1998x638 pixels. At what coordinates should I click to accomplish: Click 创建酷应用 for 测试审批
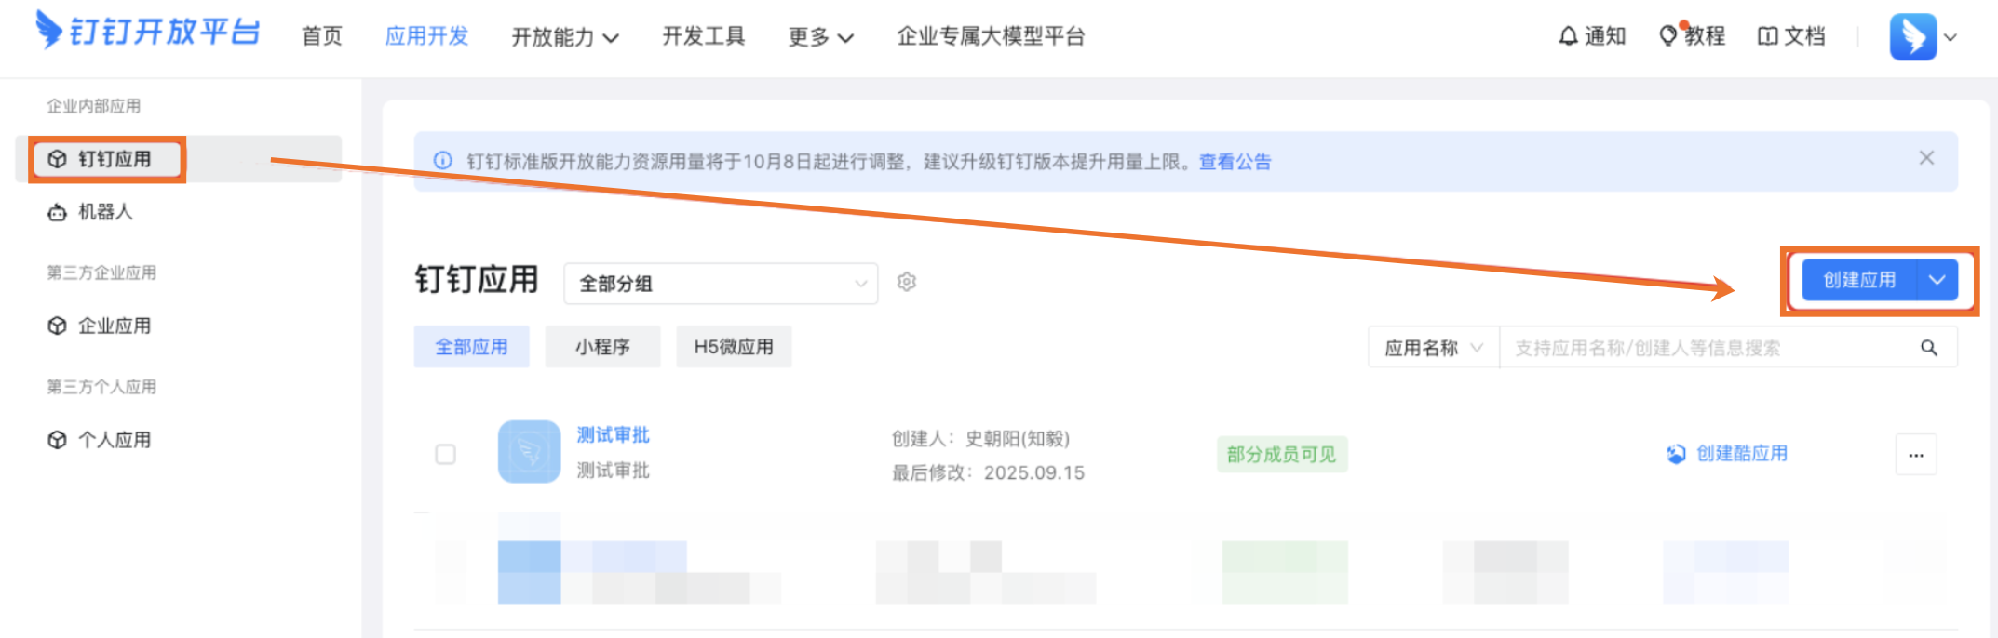coord(1727,454)
